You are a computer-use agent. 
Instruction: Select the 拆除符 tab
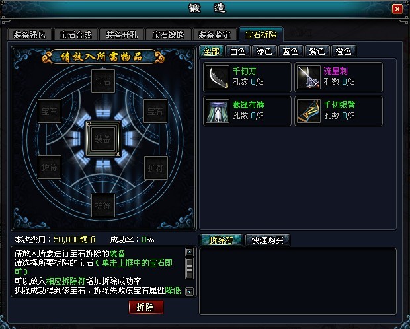(x=222, y=240)
